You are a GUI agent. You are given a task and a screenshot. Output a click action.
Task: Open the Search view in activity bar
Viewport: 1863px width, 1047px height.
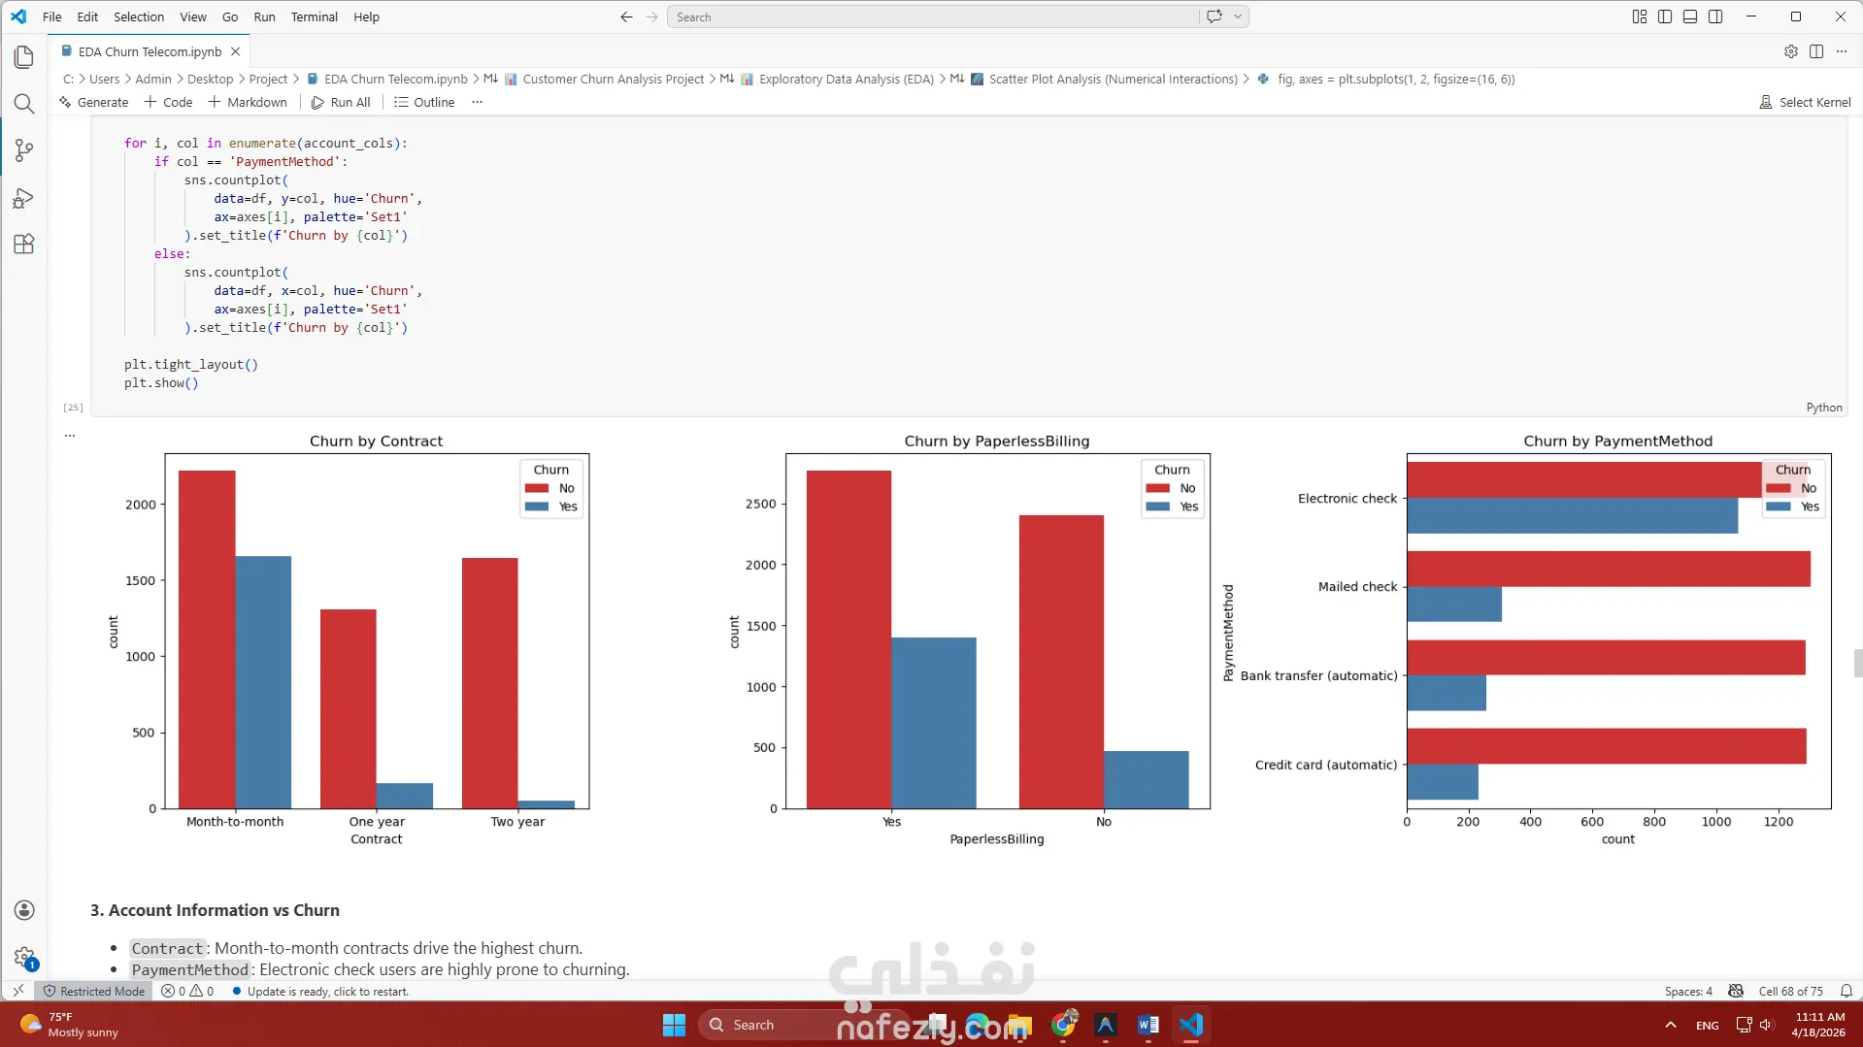pos(24,104)
